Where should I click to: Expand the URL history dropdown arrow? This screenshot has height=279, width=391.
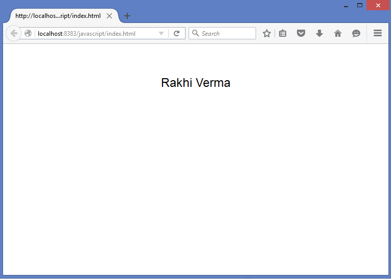(x=161, y=33)
